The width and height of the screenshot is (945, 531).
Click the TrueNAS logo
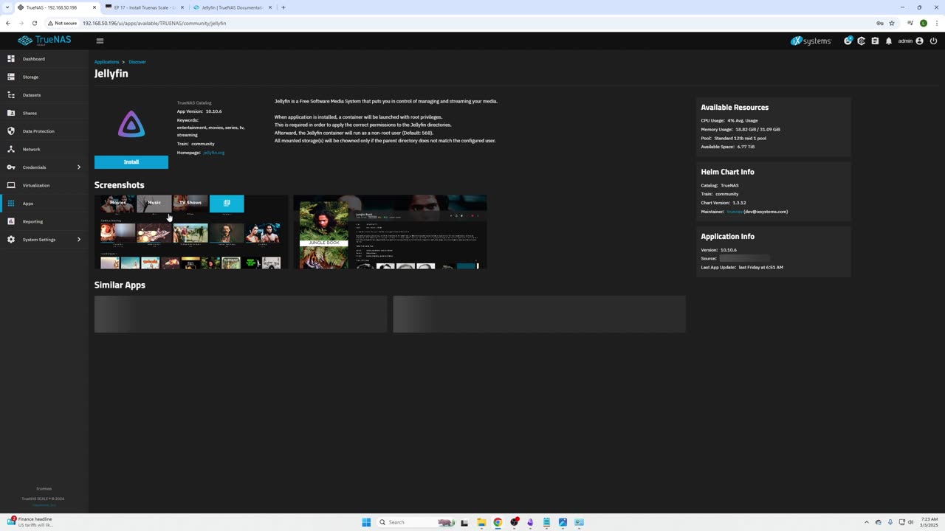pos(44,41)
